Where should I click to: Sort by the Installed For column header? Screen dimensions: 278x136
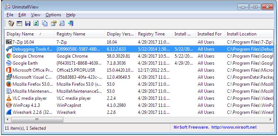[210, 34]
